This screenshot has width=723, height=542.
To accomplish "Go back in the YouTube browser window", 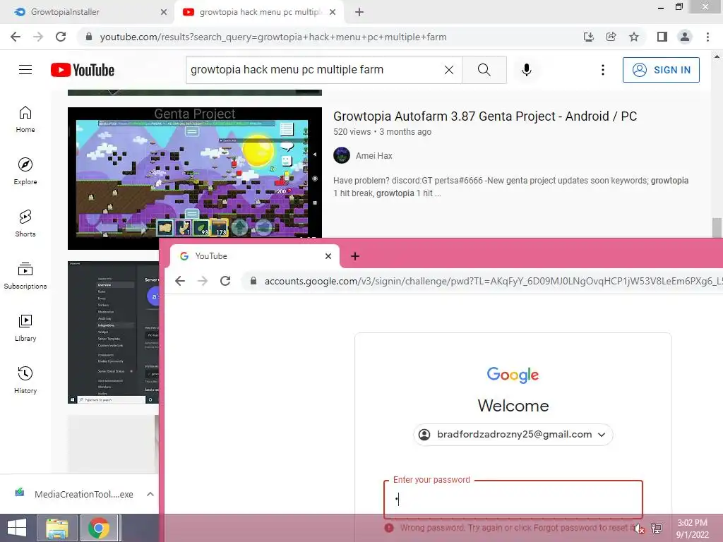I will [x=16, y=37].
